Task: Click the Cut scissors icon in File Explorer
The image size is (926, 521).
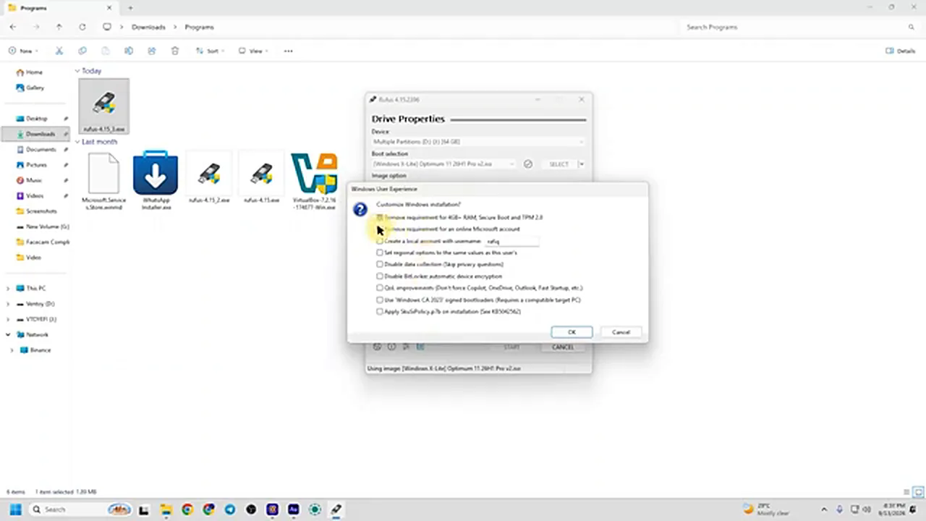Action: point(59,51)
